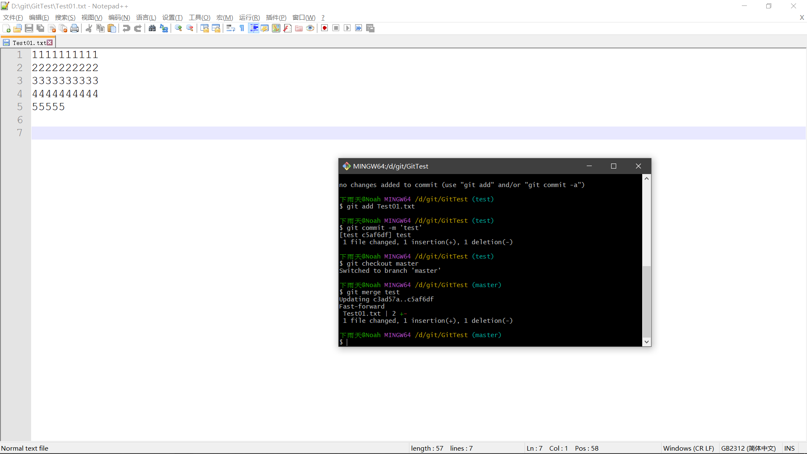Viewport: 807px width, 454px height.
Task: Zoom in with the magnifier plus icon
Action: [178, 28]
